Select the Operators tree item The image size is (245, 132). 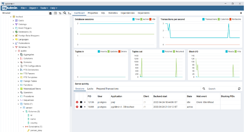28,93
